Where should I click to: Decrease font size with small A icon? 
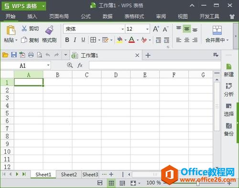165,29
